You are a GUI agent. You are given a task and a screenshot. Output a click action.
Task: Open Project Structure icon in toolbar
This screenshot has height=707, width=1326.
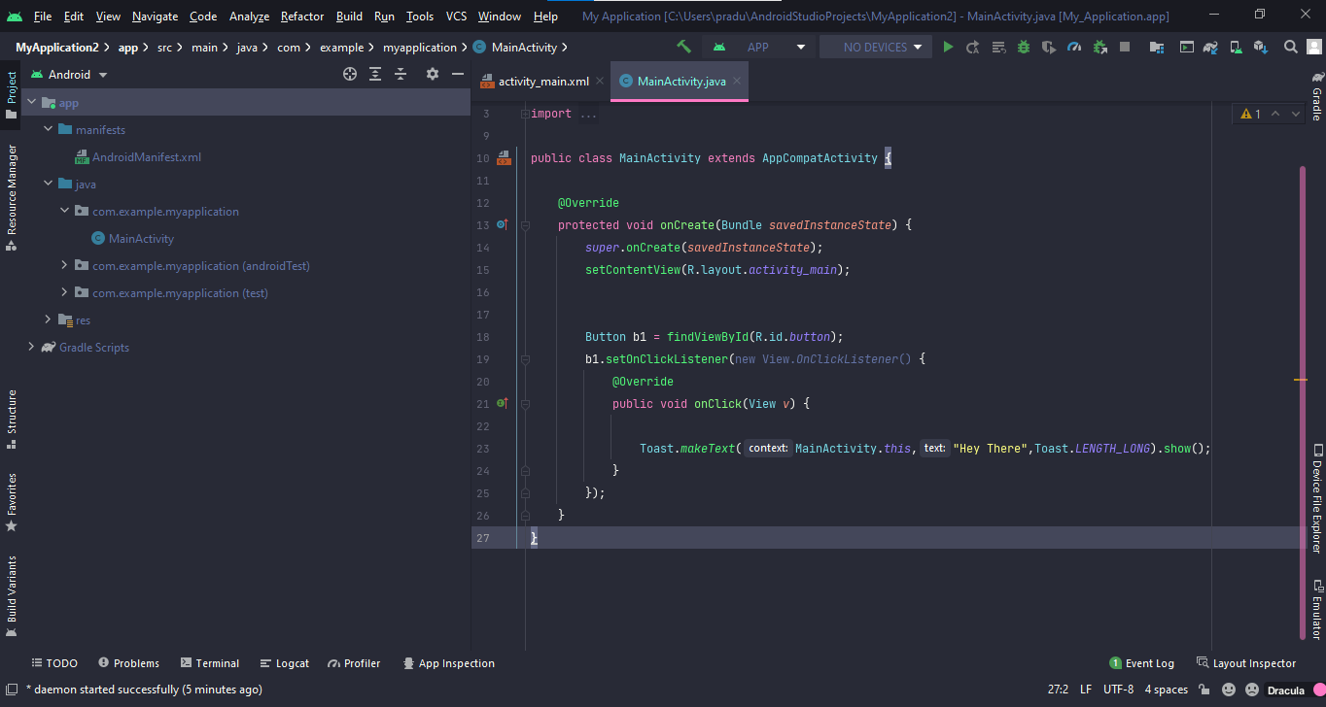click(x=1157, y=47)
